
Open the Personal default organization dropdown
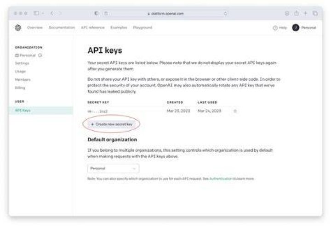coord(114,168)
